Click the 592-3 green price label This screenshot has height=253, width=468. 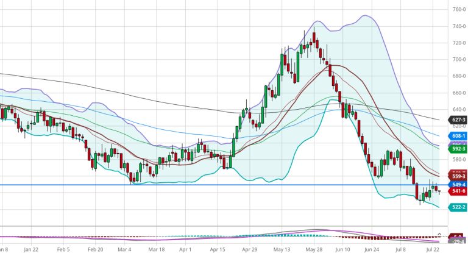[458, 148]
